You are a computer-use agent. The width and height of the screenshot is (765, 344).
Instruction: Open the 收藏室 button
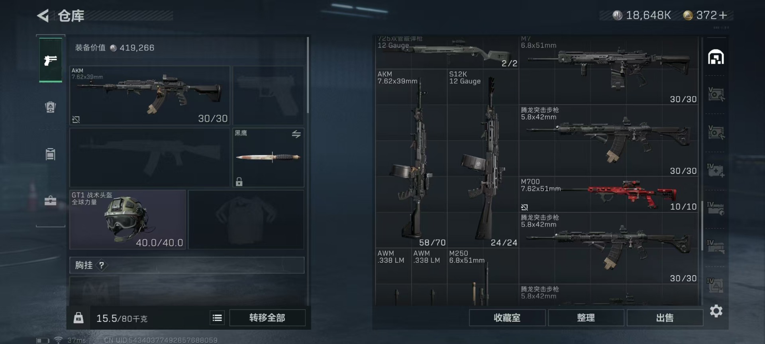tap(507, 318)
